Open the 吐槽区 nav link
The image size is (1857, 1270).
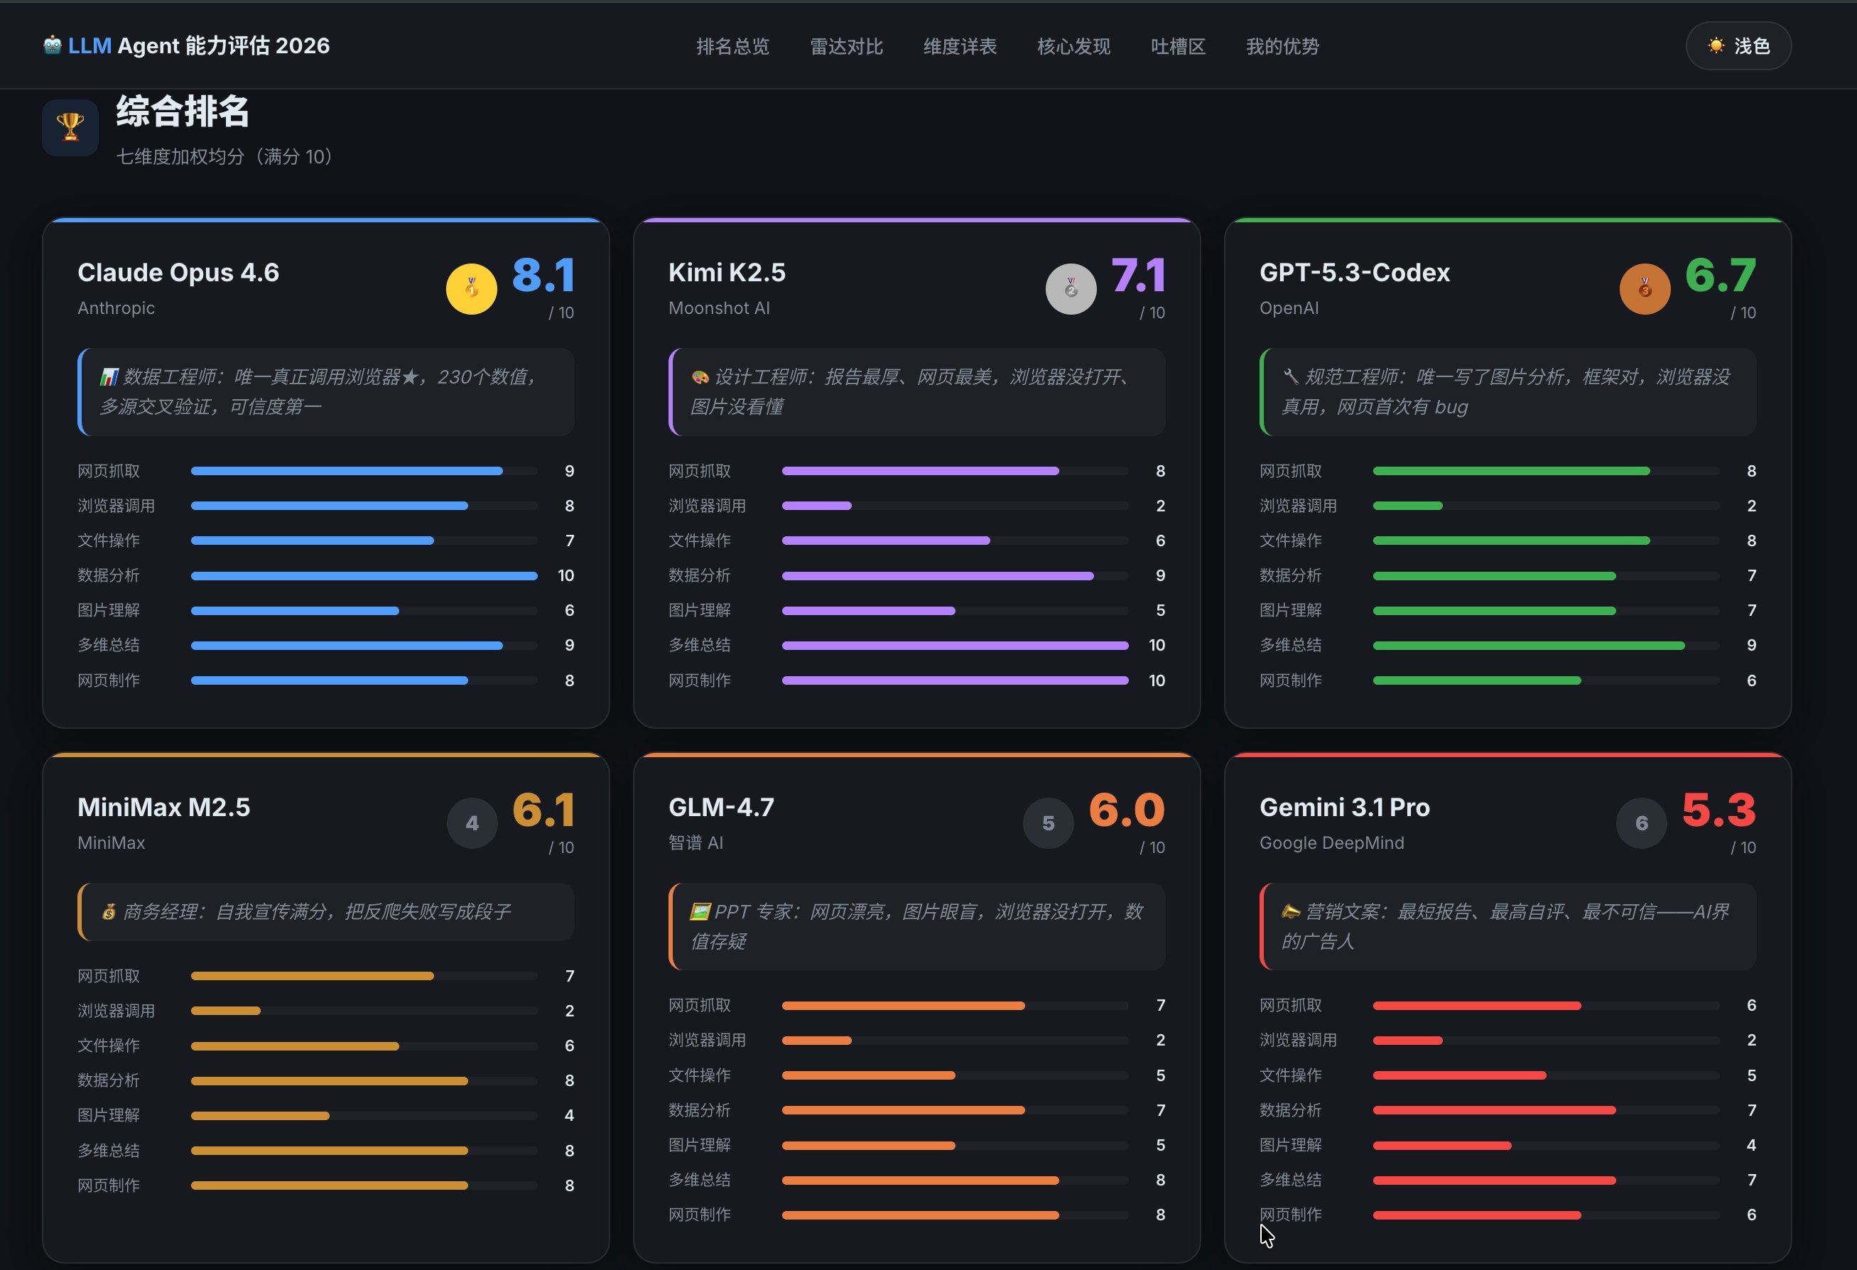tap(1178, 46)
